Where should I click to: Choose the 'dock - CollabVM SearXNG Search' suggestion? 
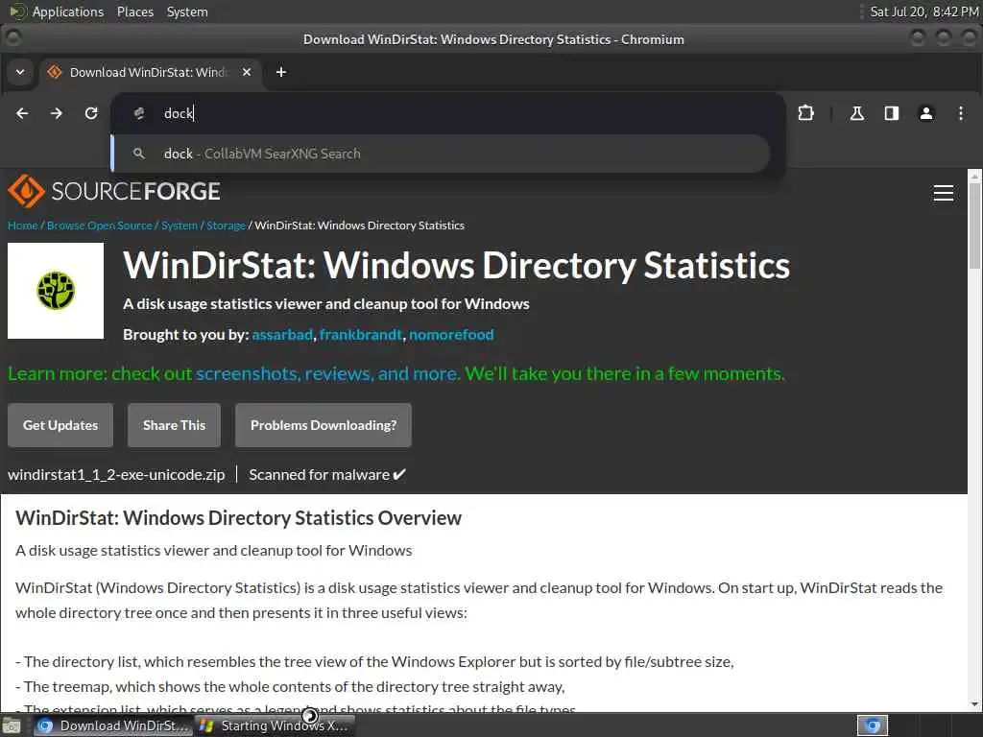441,154
